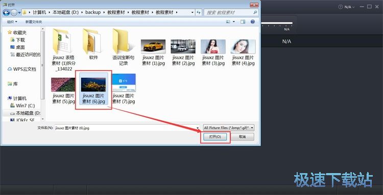Click the forward navigation arrow
Viewport: 383px width, 195px height.
[14, 12]
